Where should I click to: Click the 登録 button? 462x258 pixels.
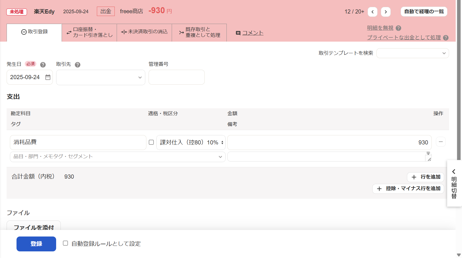pos(36,244)
